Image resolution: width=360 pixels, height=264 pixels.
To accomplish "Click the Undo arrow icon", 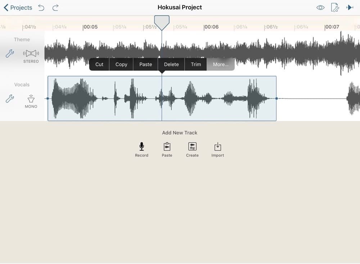I will click(41, 8).
